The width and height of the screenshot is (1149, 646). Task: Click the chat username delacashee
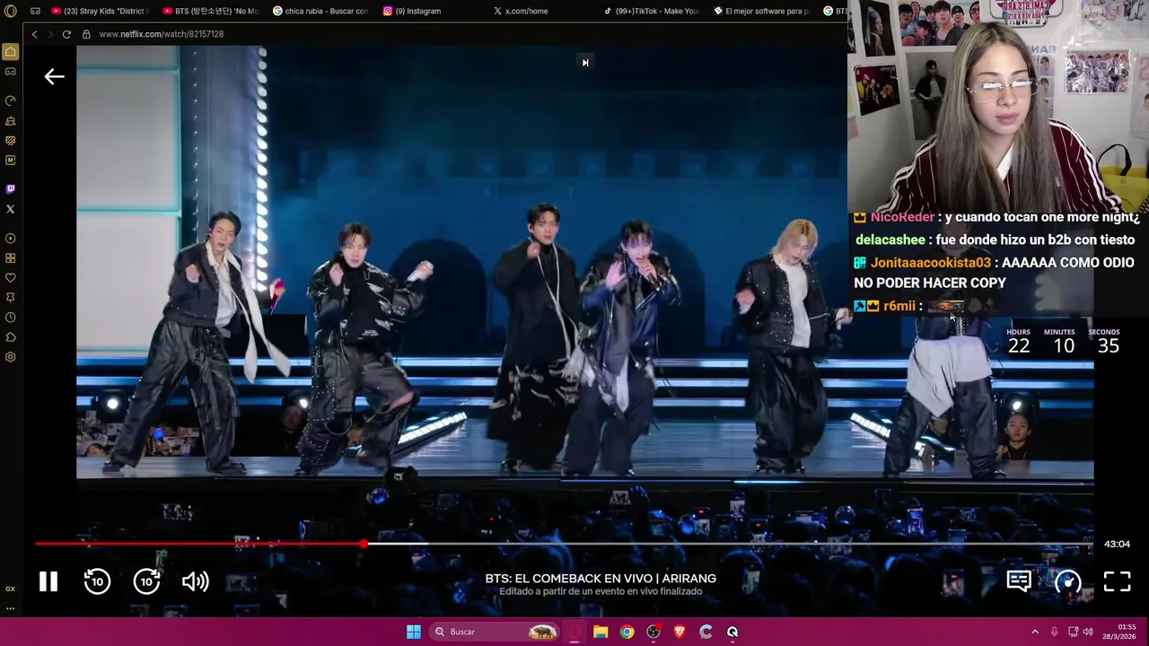tap(890, 240)
